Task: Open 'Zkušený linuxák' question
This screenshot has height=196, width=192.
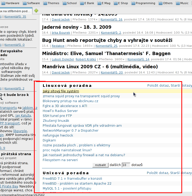Action: [x=56, y=121]
